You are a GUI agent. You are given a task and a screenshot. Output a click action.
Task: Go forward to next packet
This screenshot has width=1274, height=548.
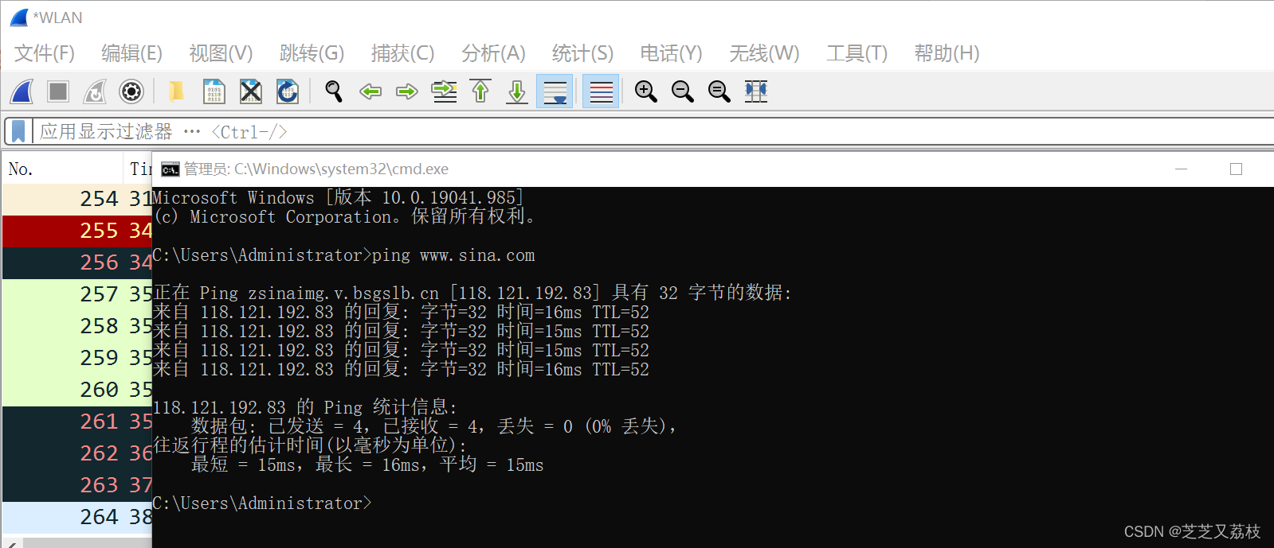[x=407, y=91]
